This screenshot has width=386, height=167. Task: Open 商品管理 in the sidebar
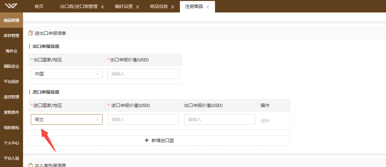tap(11, 20)
